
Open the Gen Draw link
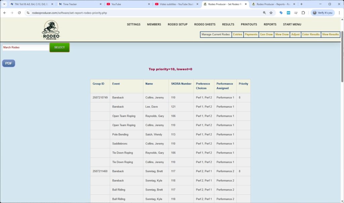coord(266,35)
